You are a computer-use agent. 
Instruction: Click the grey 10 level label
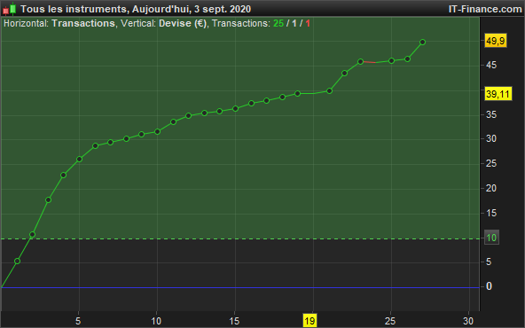tap(491, 238)
